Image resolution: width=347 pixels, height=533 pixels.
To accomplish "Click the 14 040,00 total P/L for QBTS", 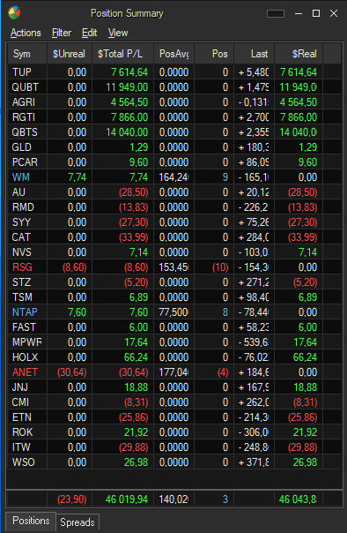I will 127,131.
